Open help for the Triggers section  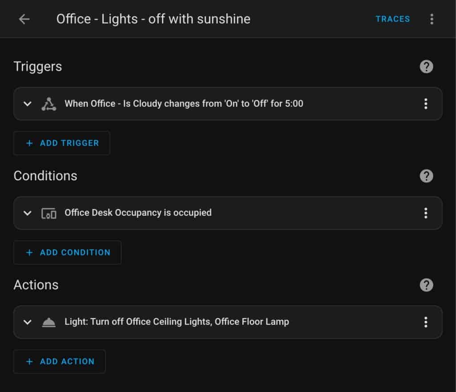click(426, 67)
